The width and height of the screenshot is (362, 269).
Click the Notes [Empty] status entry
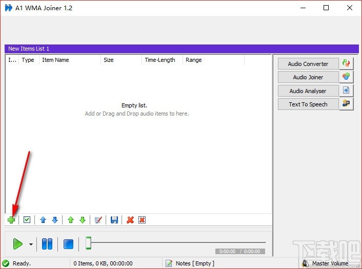(195, 263)
